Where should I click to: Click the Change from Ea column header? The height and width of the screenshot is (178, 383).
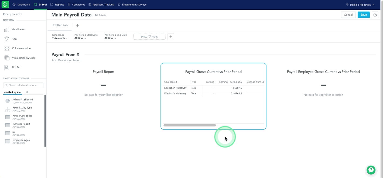pyautogui.click(x=255, y=82)
